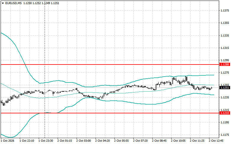Click the 1 Oct 2026 time label

(x=7, y=141)
